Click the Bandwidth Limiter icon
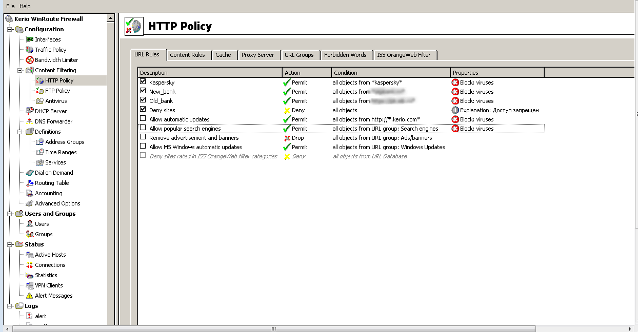The width and height of the screenshot is (638, 332). [30, 60]
